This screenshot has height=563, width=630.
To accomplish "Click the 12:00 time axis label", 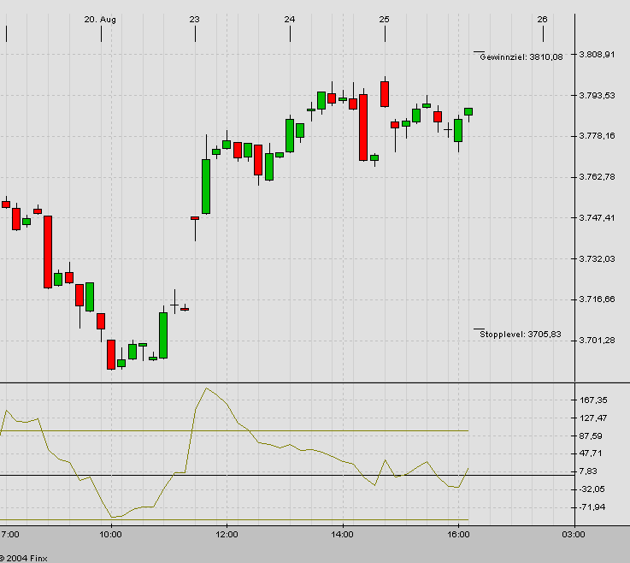I will pos(226,535).
